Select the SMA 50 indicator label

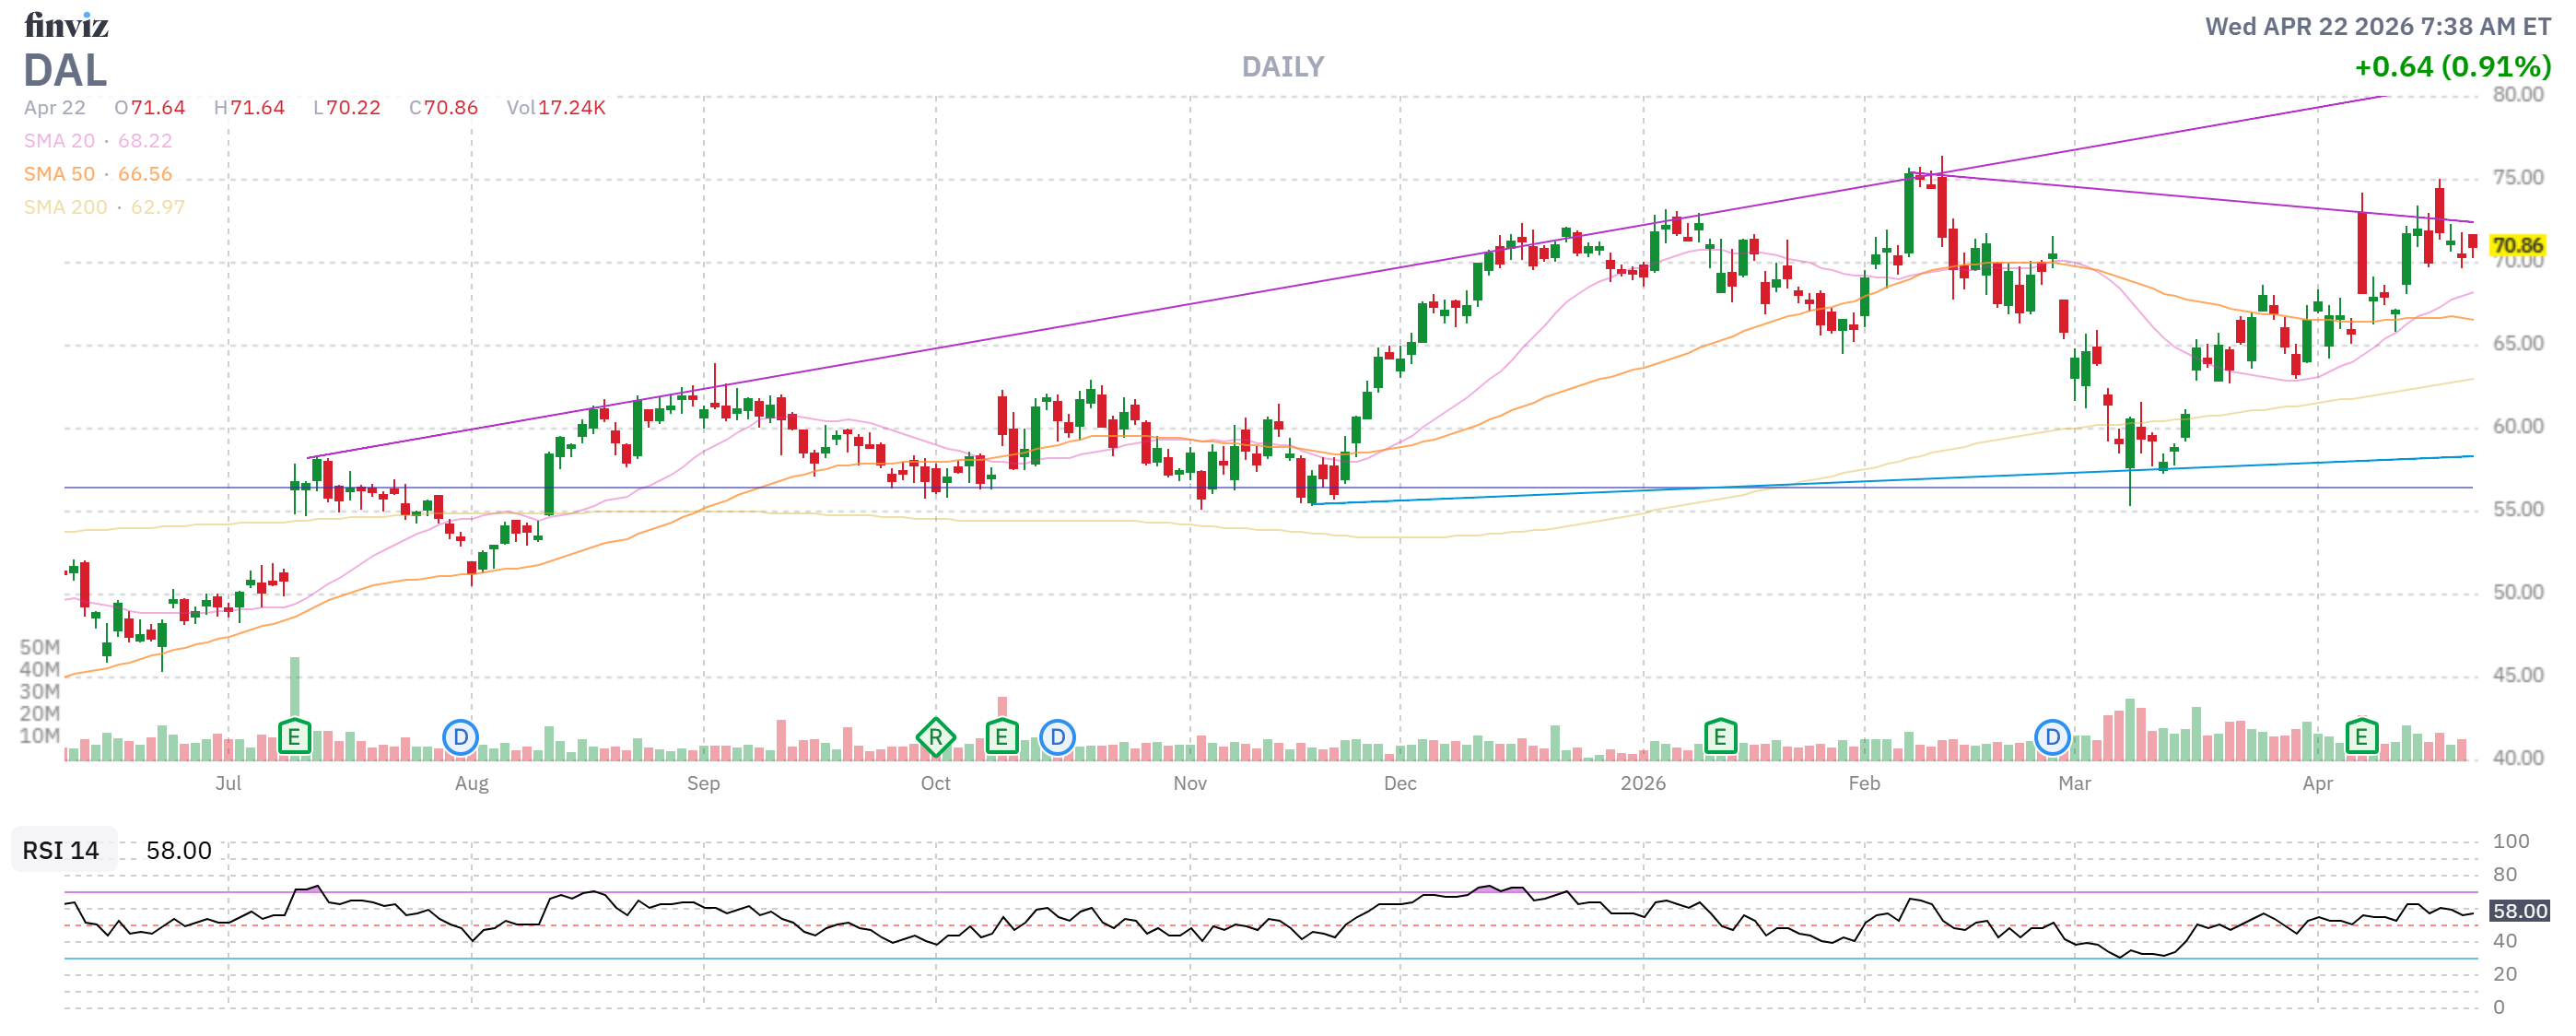[59, 174]
